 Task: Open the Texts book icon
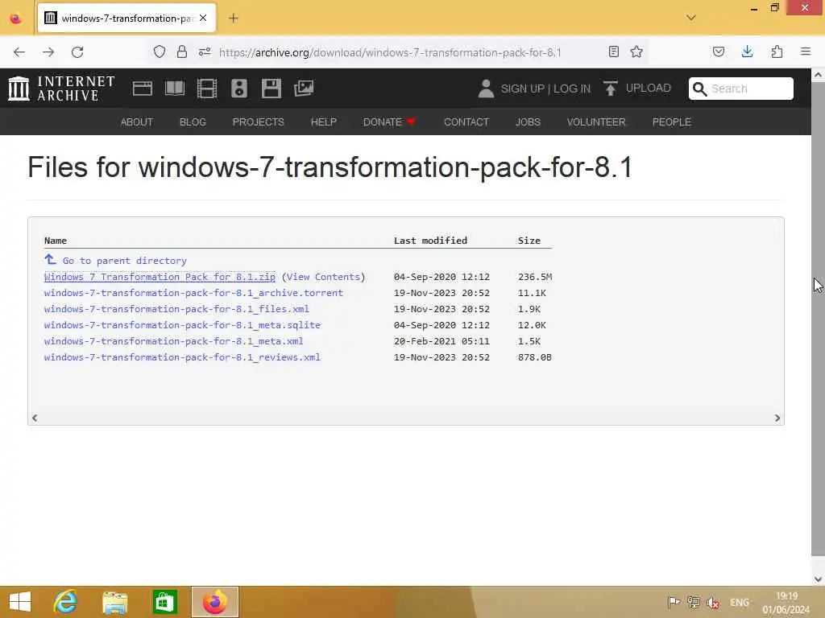point(175,89)
